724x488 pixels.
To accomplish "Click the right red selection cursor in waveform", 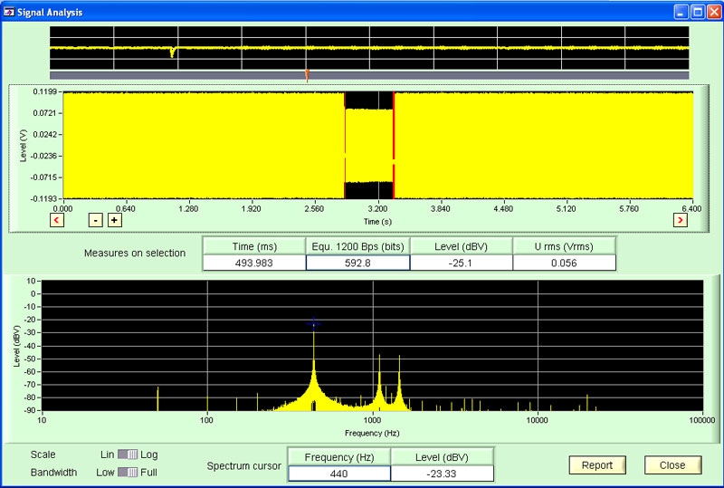I will pyautogui.click(x=394, y=145).
